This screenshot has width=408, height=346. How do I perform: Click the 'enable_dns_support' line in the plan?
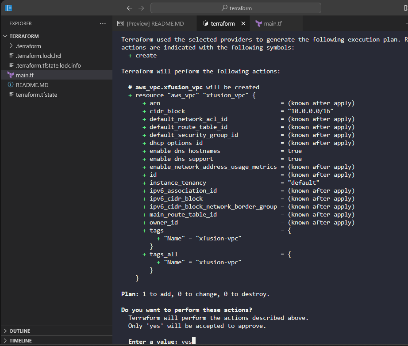click(222, 159)
